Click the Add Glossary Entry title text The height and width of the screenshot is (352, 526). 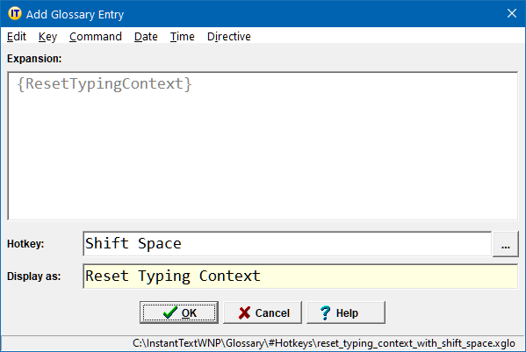[76, 14]
